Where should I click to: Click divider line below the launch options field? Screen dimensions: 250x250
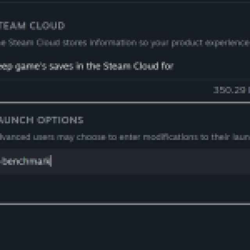[x=125, y=203]
